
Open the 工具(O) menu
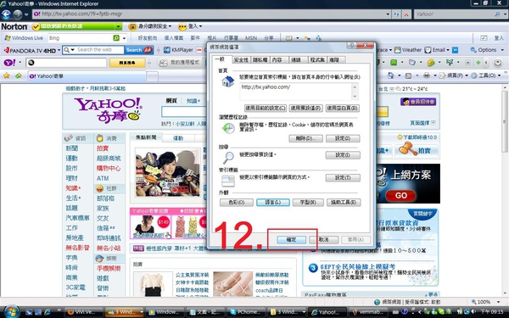tap(485, 75)
